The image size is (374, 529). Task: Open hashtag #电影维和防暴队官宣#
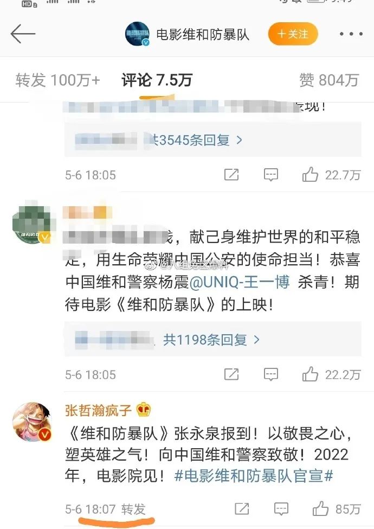coord(254,476)
